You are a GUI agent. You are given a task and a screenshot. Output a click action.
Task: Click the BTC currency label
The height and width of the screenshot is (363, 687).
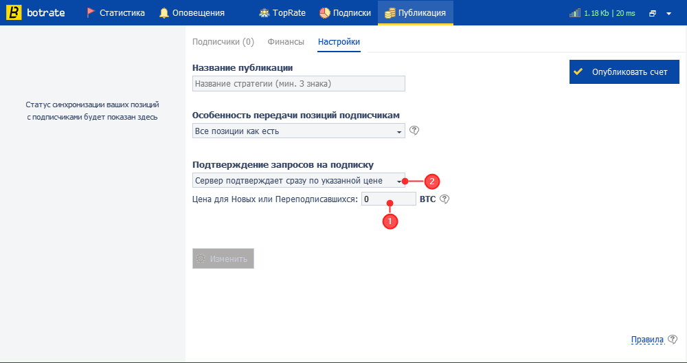point(427,199)
